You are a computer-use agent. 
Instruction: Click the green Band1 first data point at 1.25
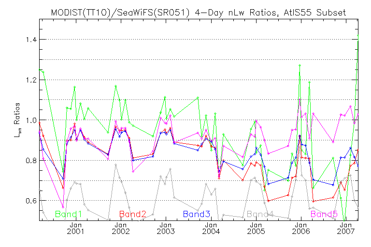coord(40,69)
